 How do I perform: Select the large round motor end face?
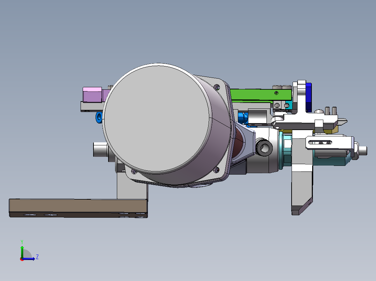tap(158, 119)
